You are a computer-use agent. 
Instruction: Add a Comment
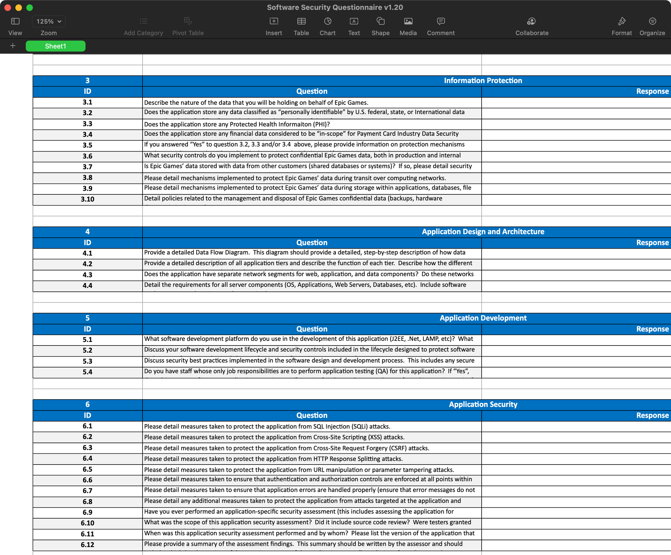[441, 22]
